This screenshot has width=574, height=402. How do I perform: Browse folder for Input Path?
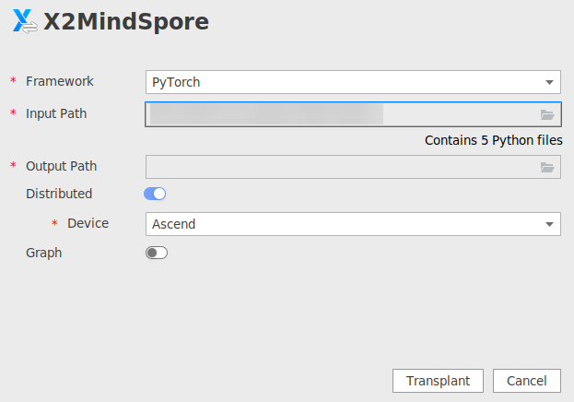click(x=547, y=114)
